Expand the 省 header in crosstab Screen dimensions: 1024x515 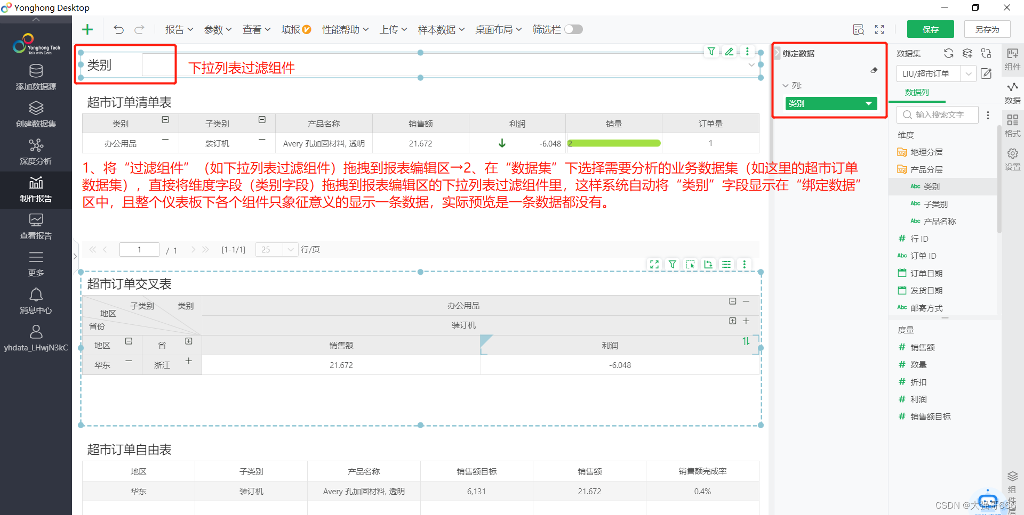[x=188, y=341]
